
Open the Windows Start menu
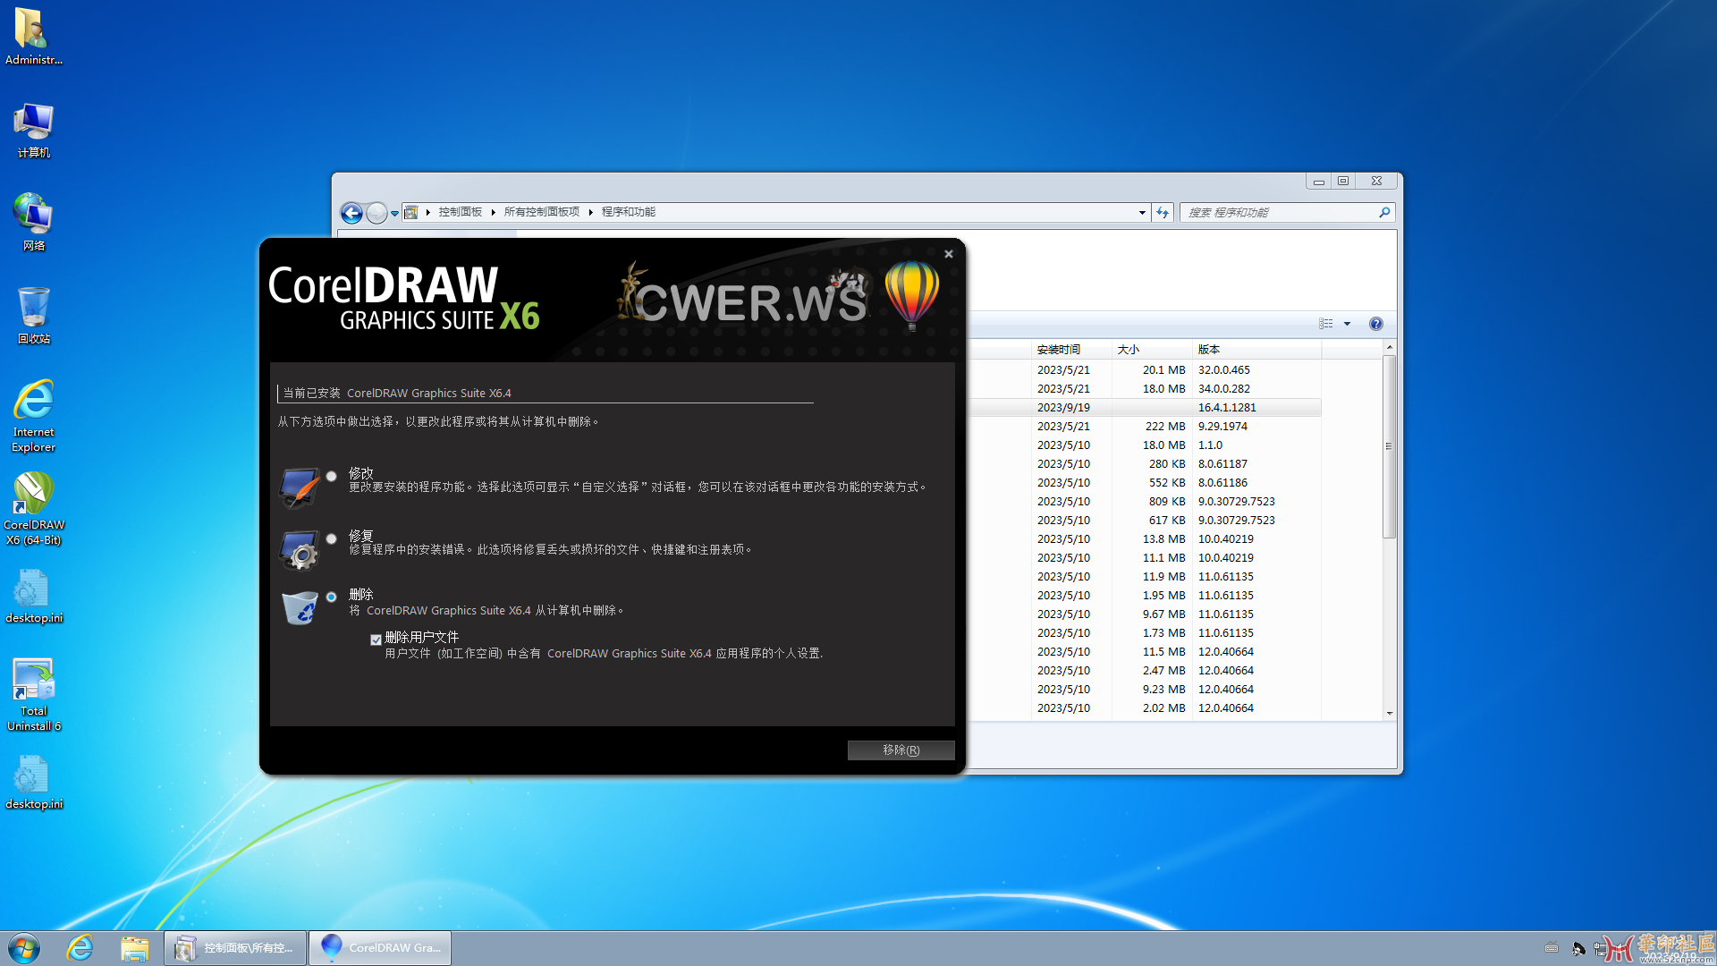(24, 948)
